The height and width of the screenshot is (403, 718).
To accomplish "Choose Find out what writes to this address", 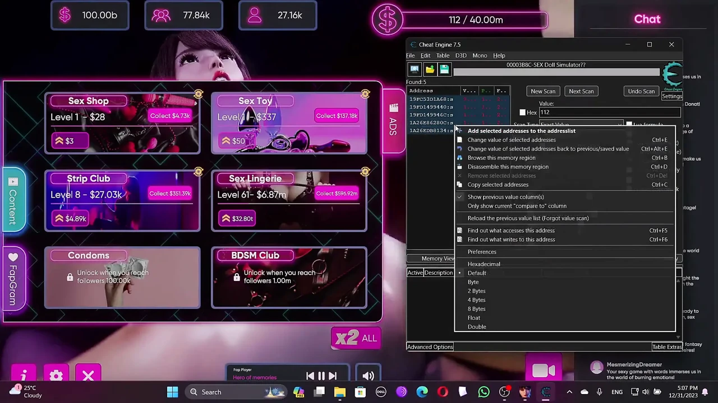I will point(512,240).
